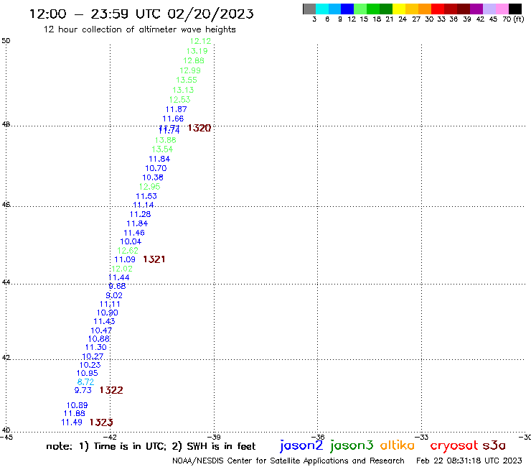Select the reading '11.66'
Viewport: 531px width, 467px height.
coord(173,119)
